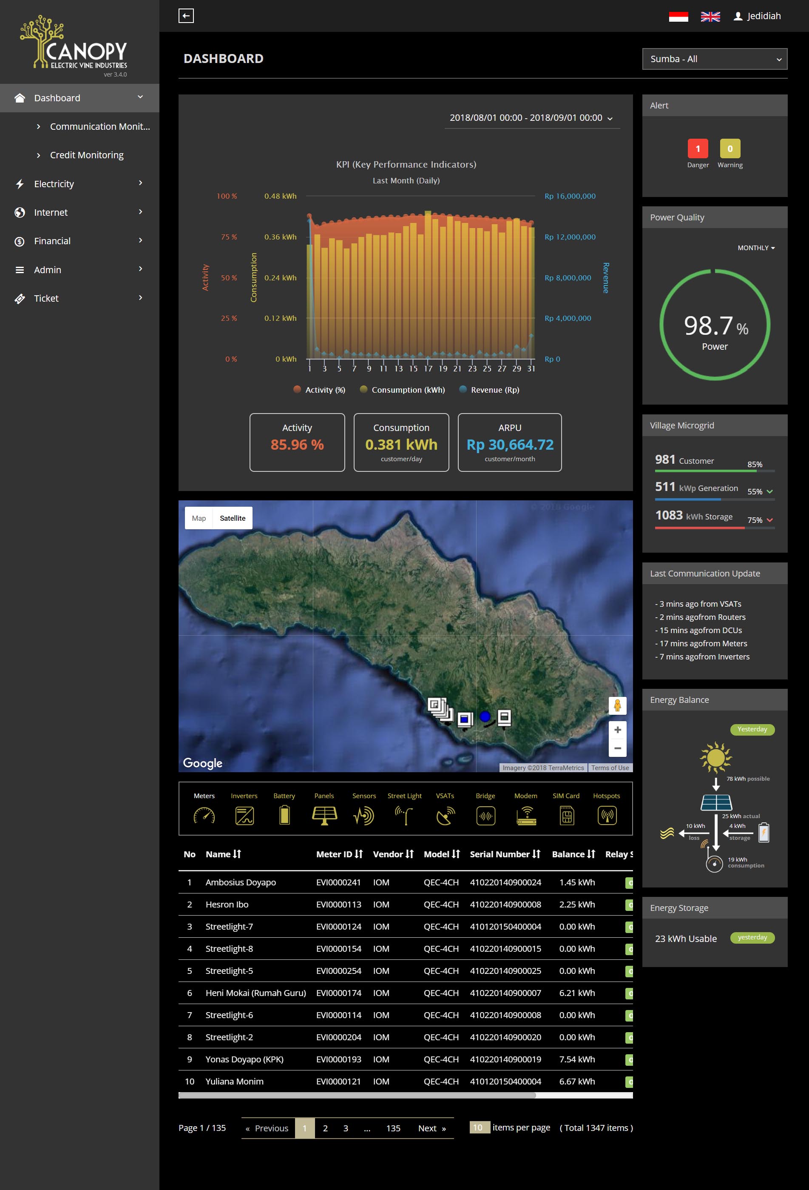The height and width of the screenshot is (1190, 809).
Task: Open Street View pegman on map
Action: [617, 705]
